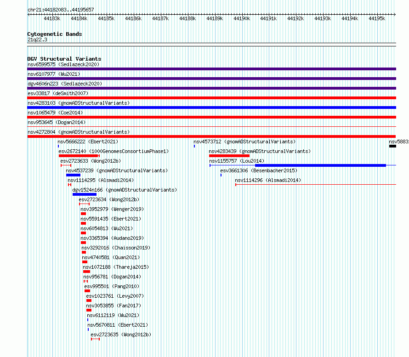
Task: Click esv2723633 (Wong2012b) label
Action: [91, 161]
